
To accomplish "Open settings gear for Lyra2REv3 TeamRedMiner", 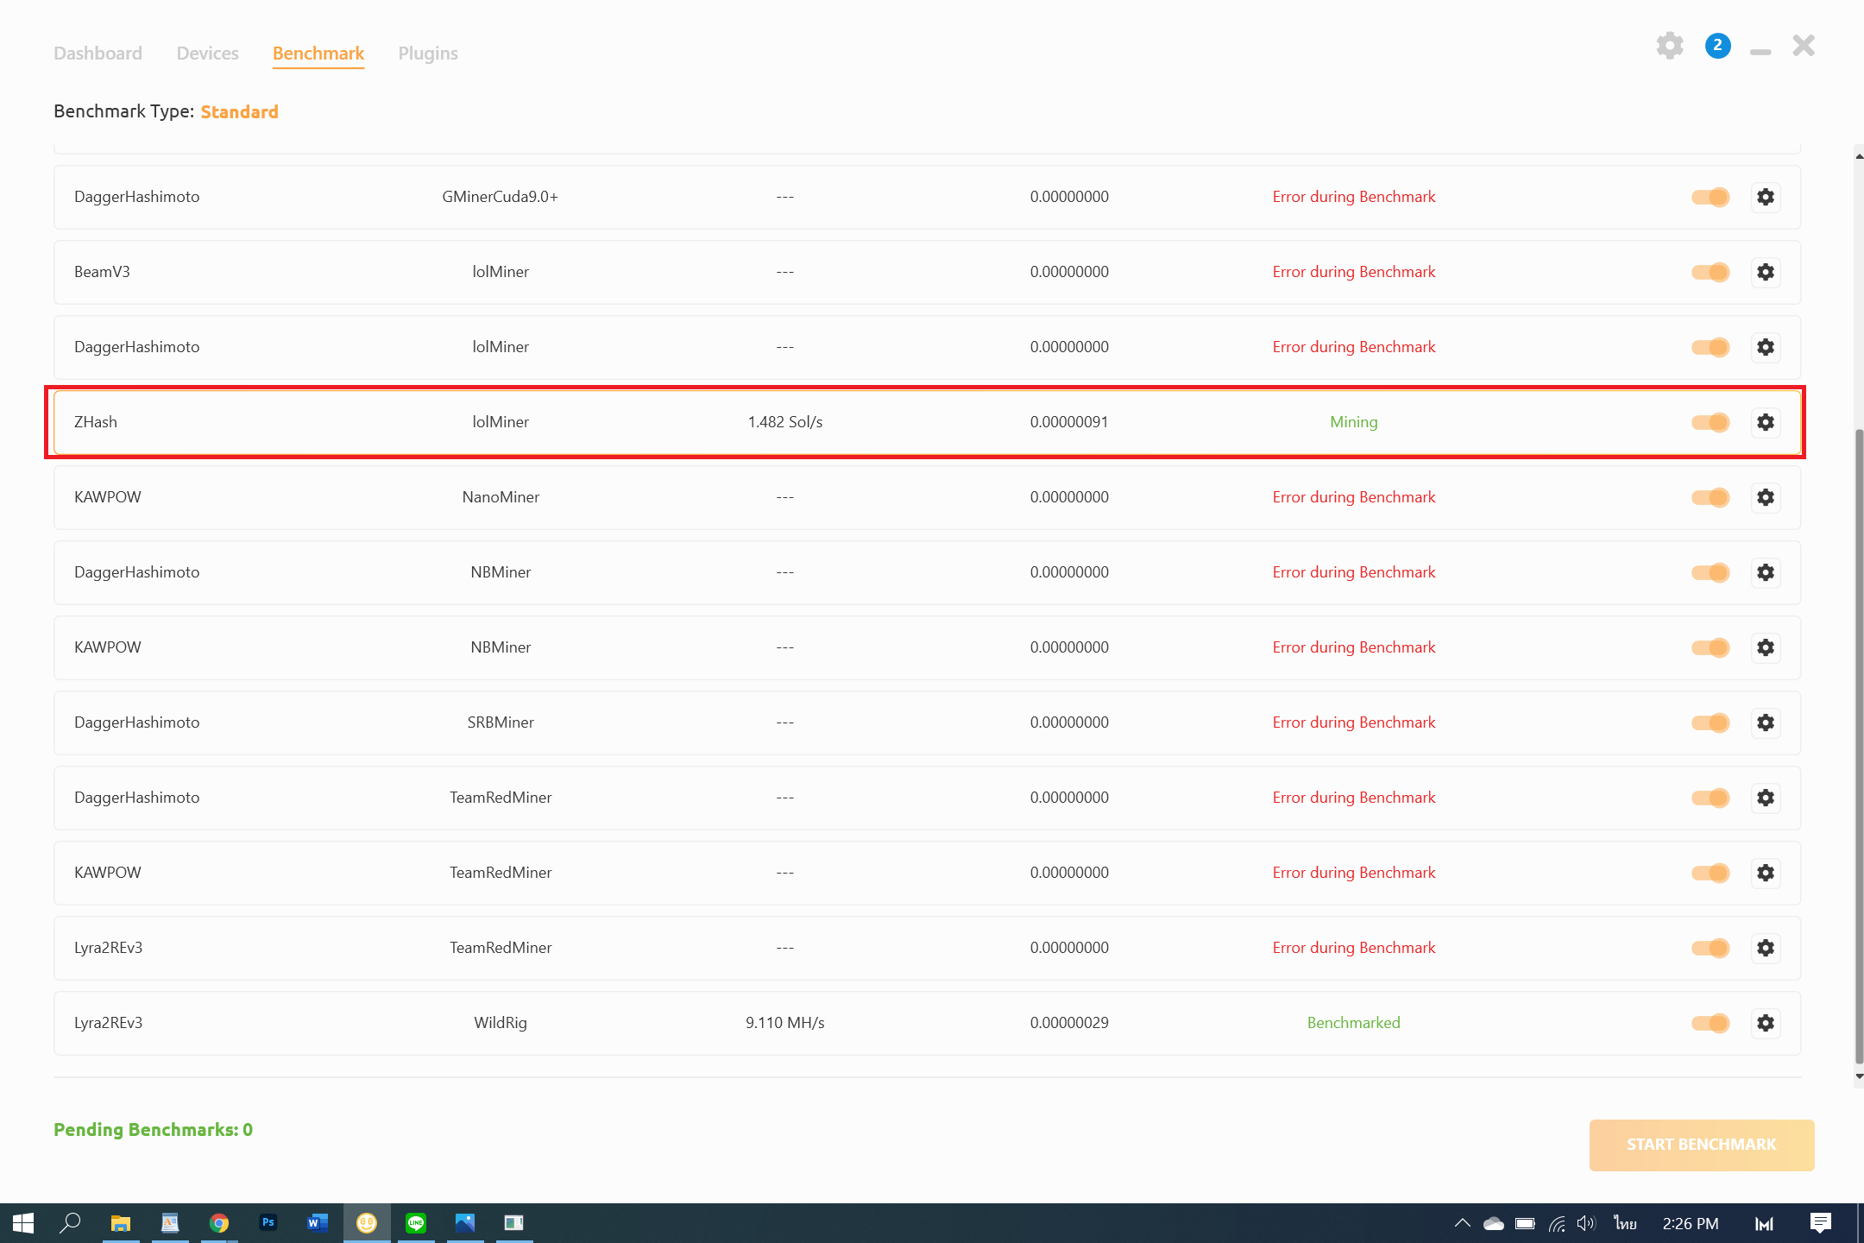I will pyautogui.click(x=1766, y=948).
